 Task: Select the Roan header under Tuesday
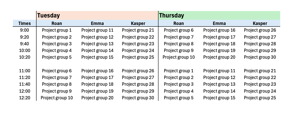57,23
